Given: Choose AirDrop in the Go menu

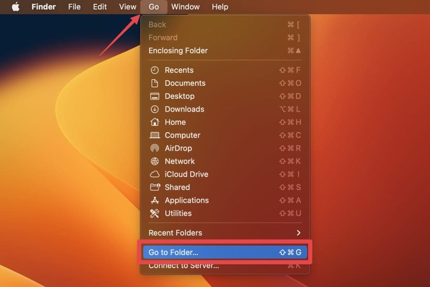Looking at the screenshot, I should click(x=225, y=148).
